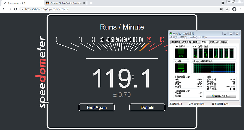
Task: View site info via the lock icon
Action: pyautogui.click(x=23, y=9)
